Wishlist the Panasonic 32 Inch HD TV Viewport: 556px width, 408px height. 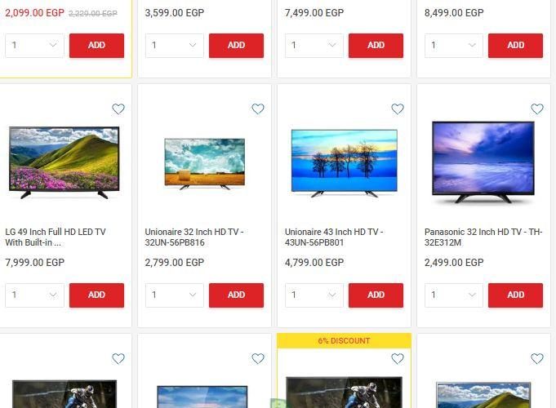537,109
